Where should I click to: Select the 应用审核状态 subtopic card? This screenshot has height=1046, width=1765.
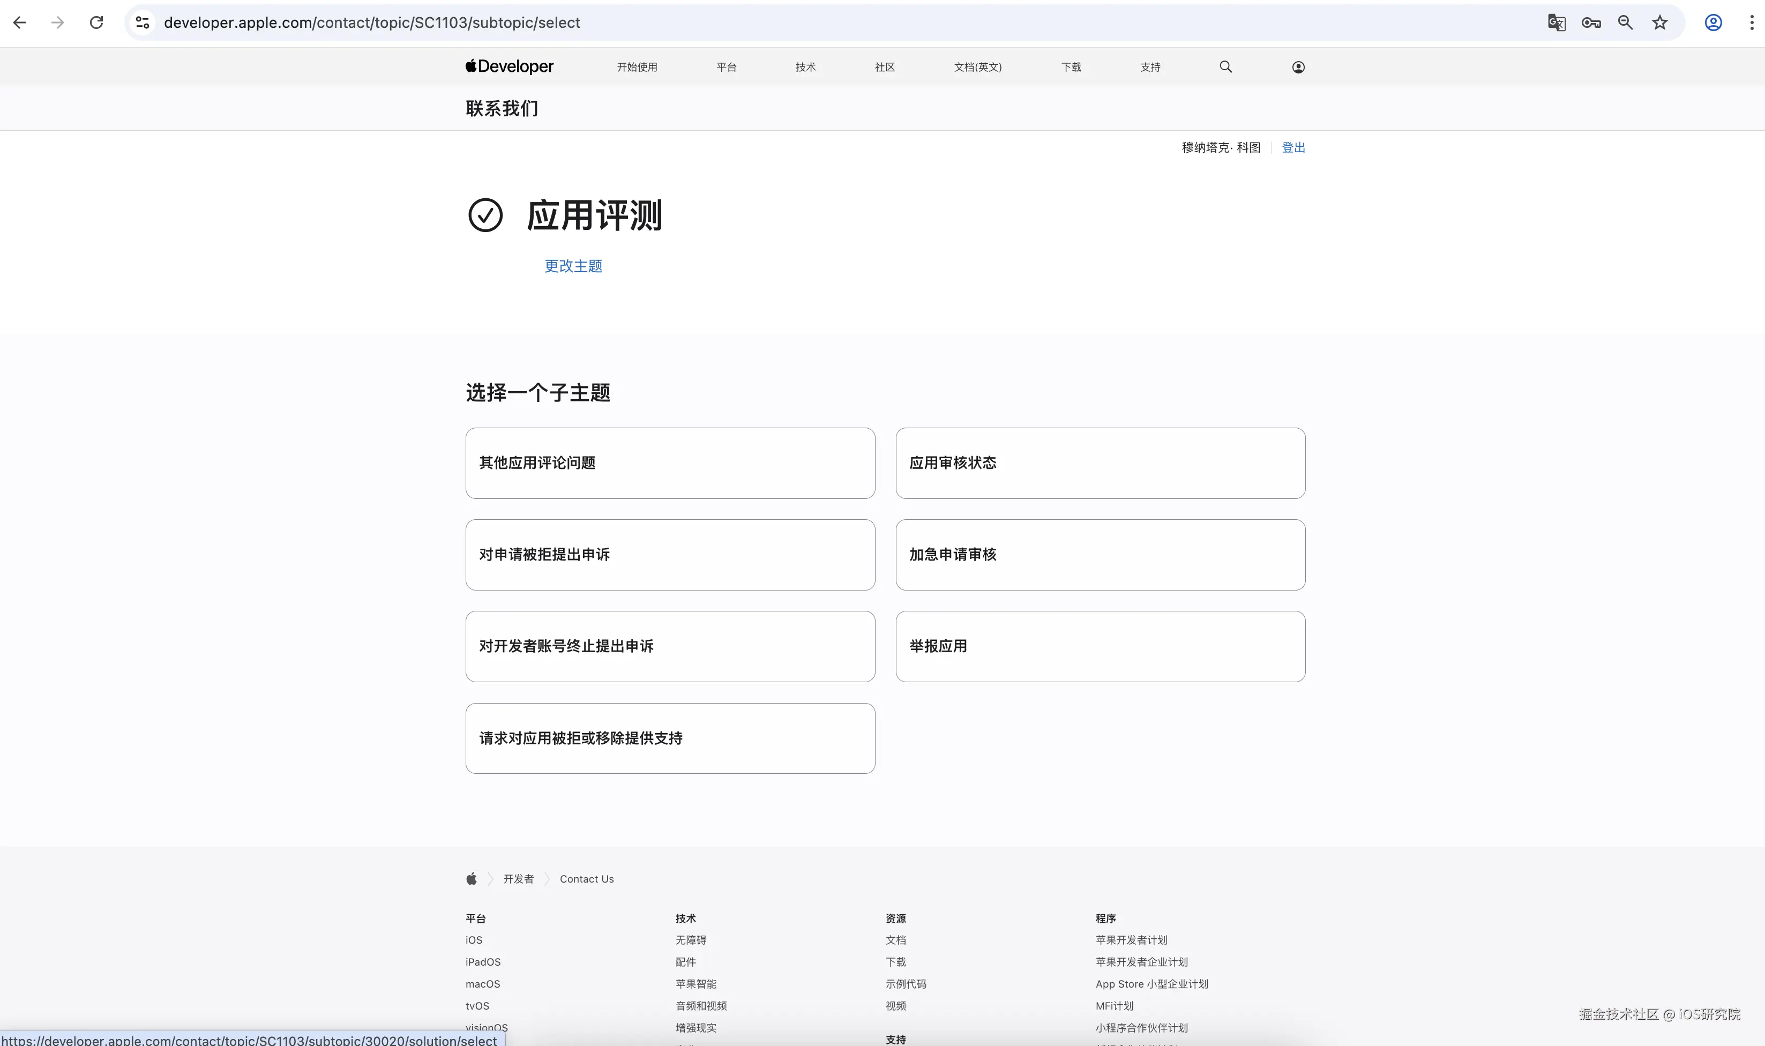(x=1100, y=463)
